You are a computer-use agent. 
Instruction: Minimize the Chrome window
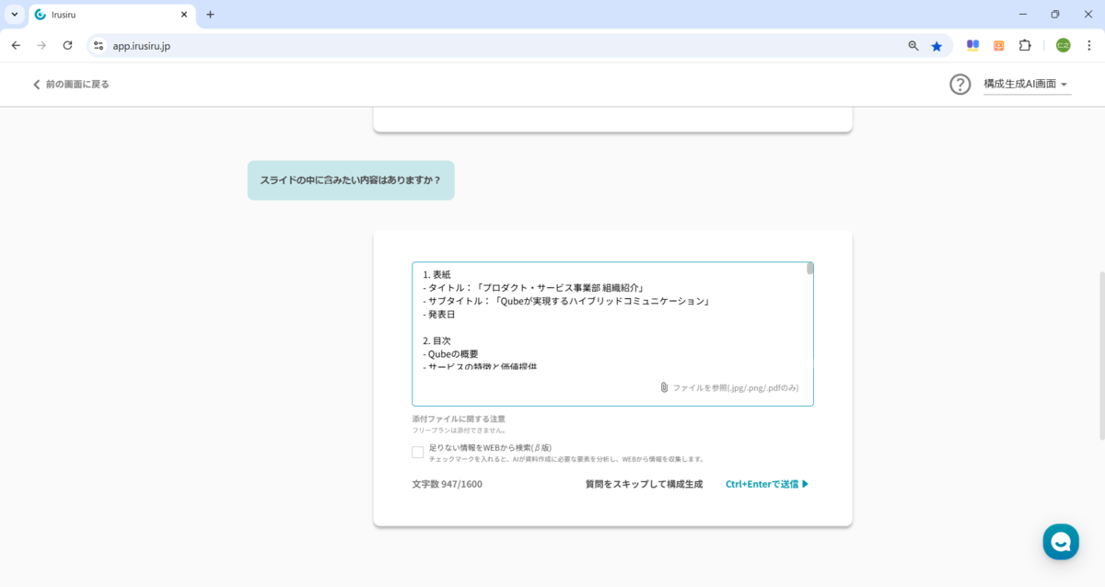1023,15
